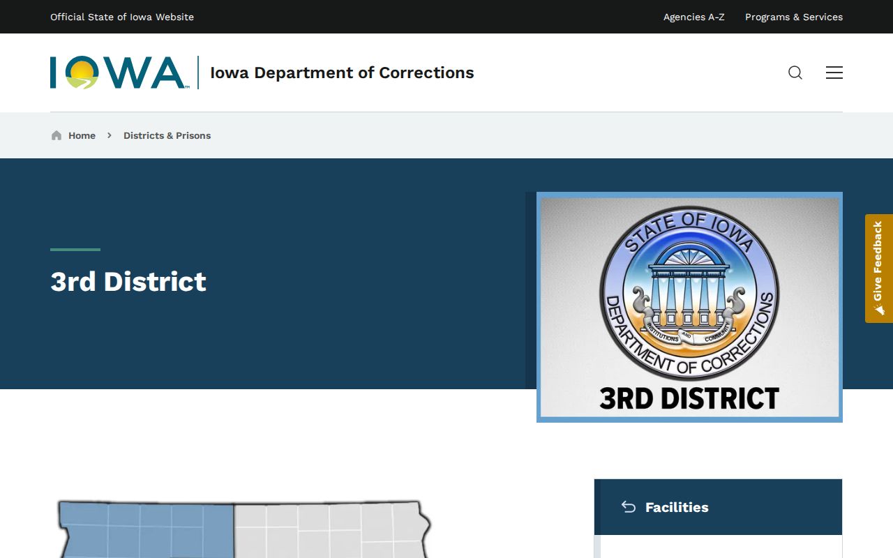Click the Give Feedback side tab
Screen dimensions: 893x558
tap(879, 269)
